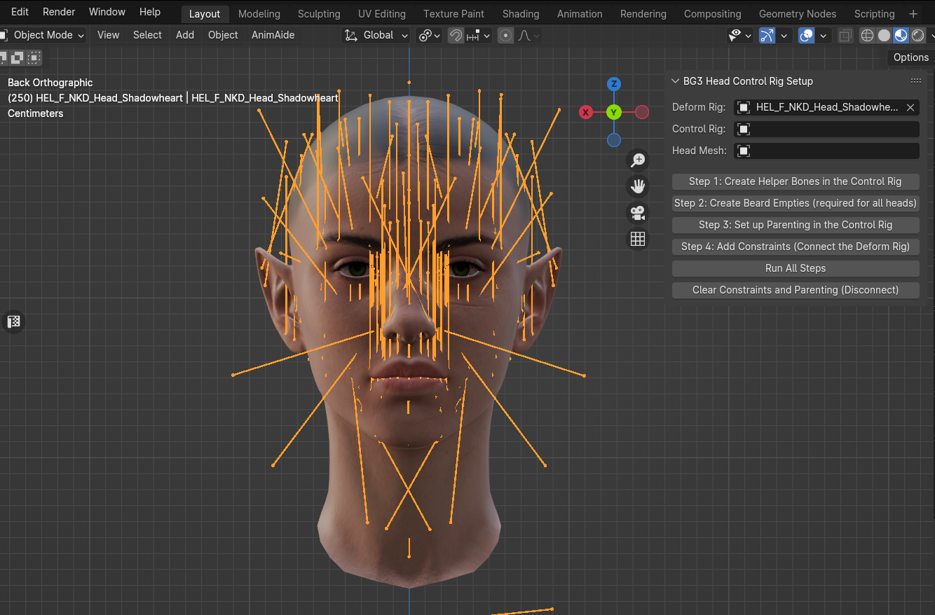This screenshot has height=615, width=935.
Task: Switch to the Texture Paint workspace tab
Action: (453, 14)
